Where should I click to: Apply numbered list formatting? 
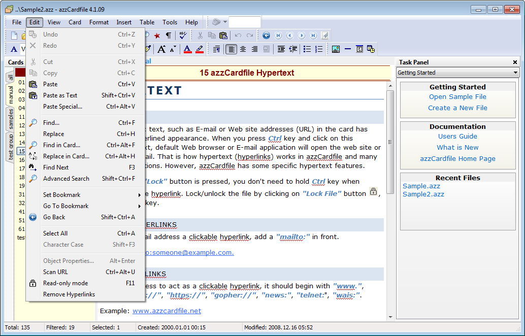[x=318, y=49]
